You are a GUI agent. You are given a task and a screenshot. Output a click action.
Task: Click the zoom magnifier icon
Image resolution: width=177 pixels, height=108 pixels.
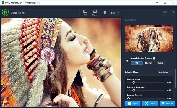(105, 13)
